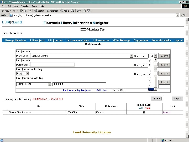The width and height of the screenshot is (189, 142).
Task: Click the Stop icon in the toolbar
Action: 21,11
